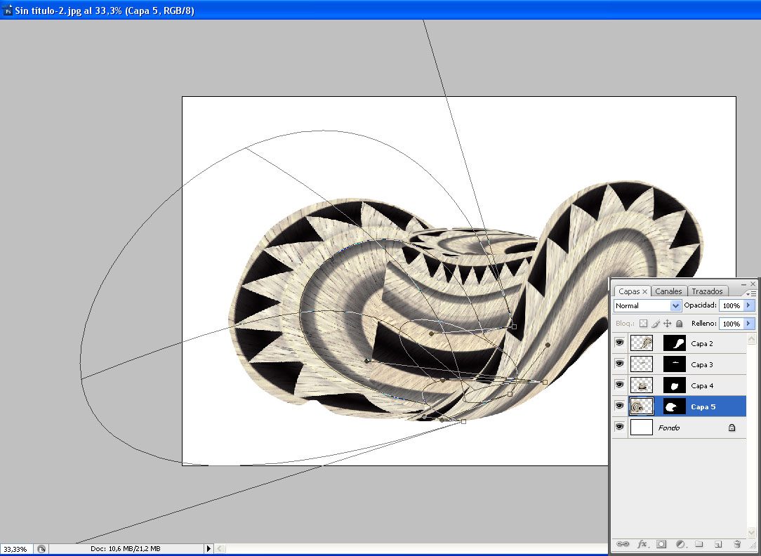
Task: Click the Capa 5 layer mask thumbnail
Action: [674, 406]
